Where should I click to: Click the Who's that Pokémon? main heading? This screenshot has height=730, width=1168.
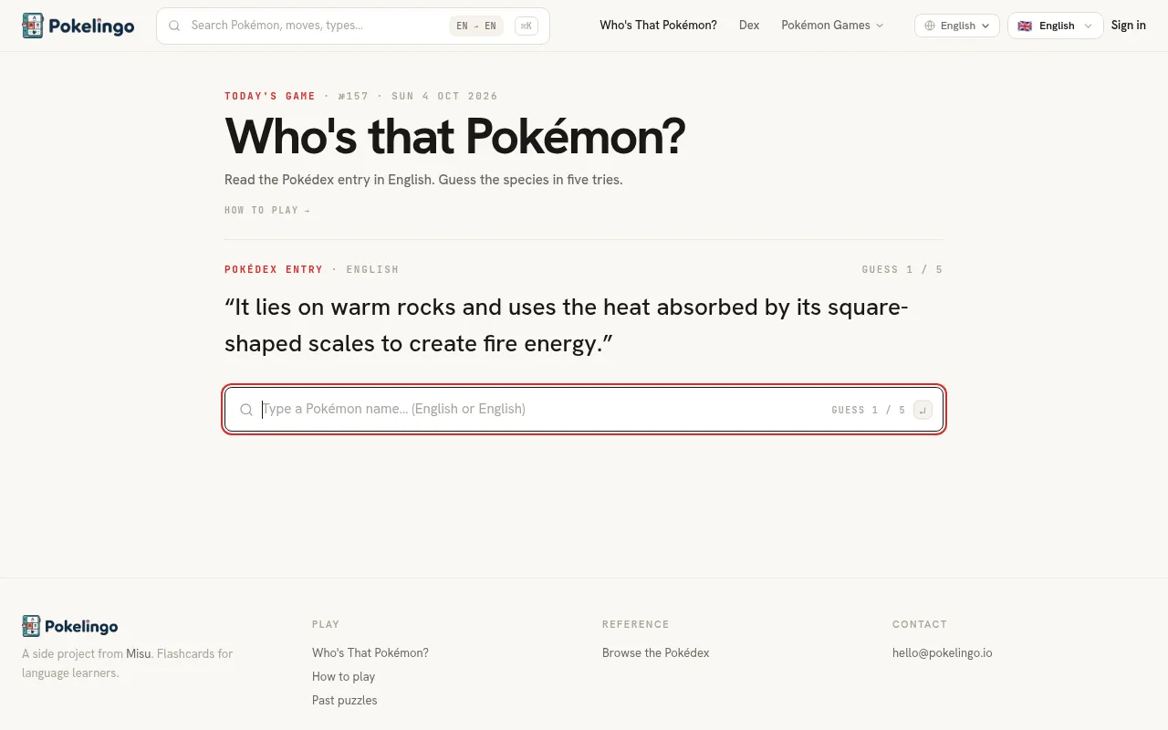click(454, 137)
